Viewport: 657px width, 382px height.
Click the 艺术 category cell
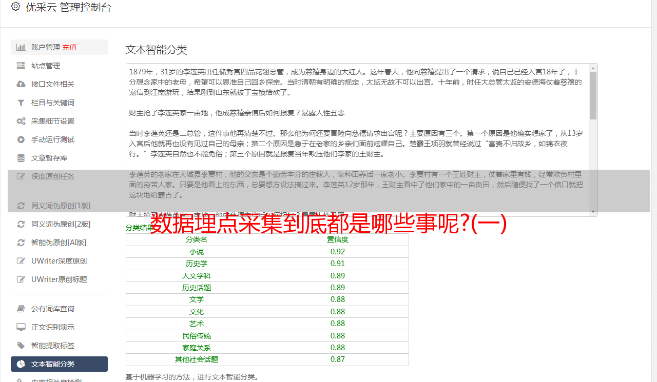[197, 324]
